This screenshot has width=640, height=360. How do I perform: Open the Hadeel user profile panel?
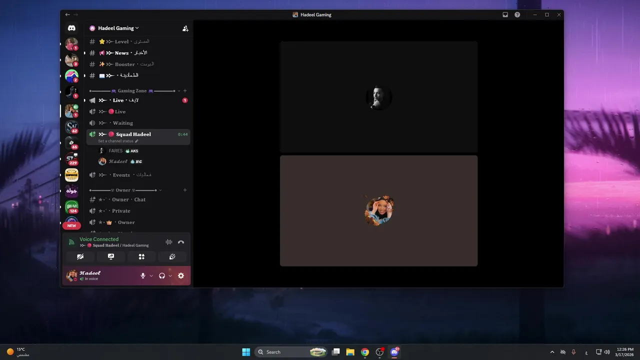[x=102, y=275]
